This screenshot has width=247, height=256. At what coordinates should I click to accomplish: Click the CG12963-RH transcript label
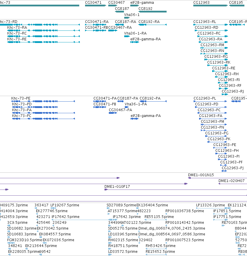click(227, 74)
